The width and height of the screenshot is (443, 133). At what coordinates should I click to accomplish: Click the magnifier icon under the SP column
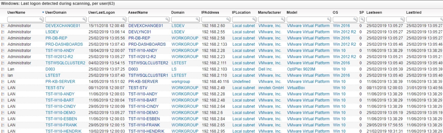(x=362, y=19)
